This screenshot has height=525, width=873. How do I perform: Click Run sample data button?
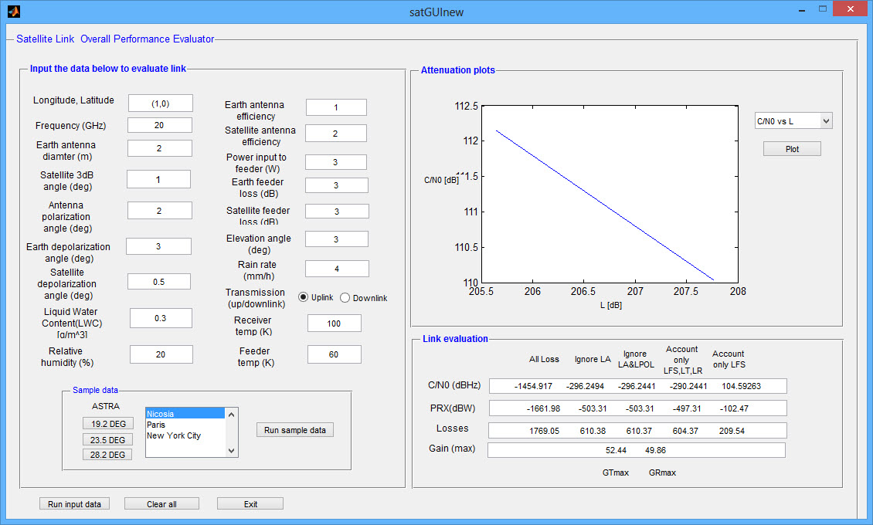[x=294, y=430]
